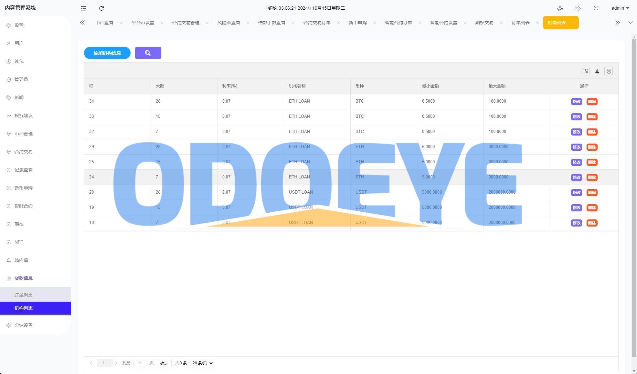Click the vertical page scrollbar
637x374 pixels.
coord(634,198)
